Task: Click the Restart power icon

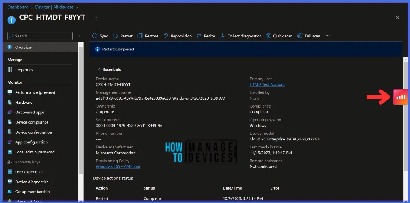Action: tap(115, 36)
